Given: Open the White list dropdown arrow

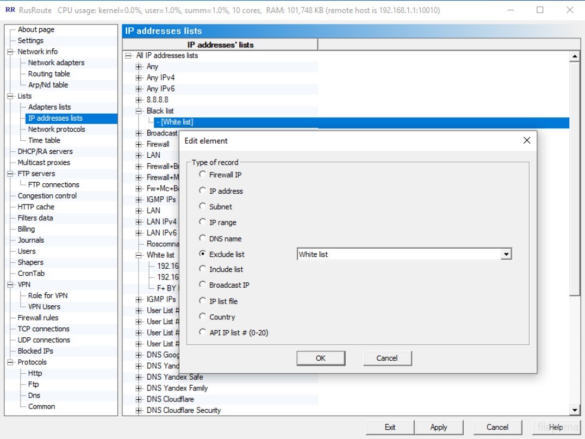Looking at the screenshot, I should point(506,254).
